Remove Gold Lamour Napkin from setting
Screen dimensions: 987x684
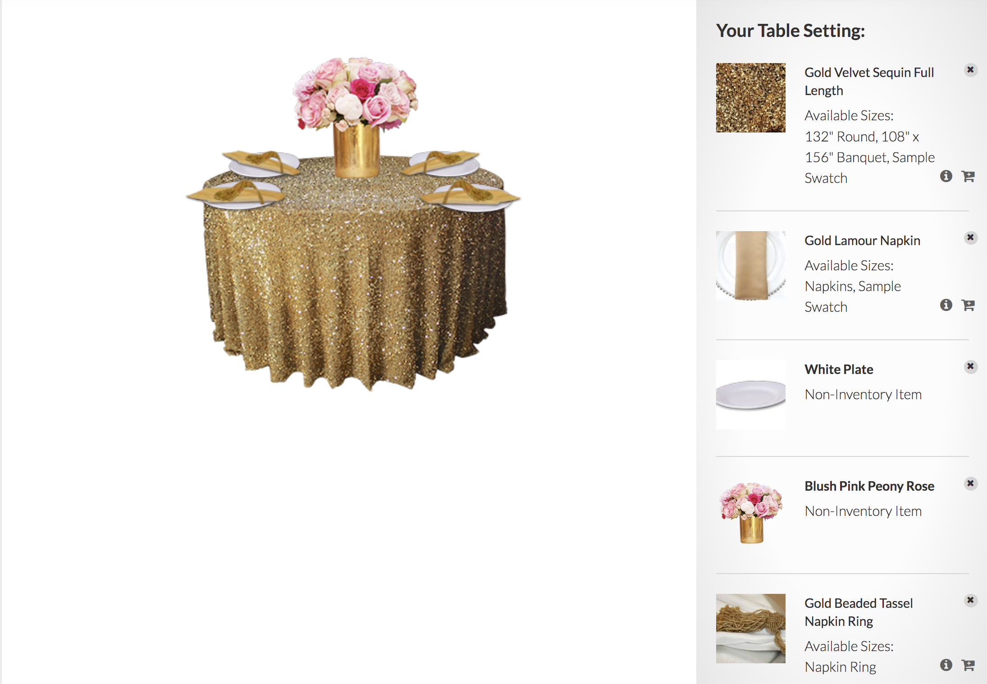coord(970,237)
